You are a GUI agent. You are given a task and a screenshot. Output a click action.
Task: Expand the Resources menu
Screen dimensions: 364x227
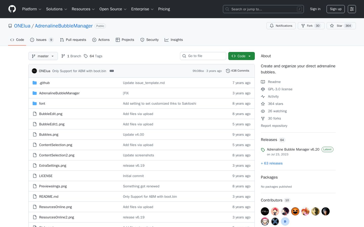(x=83, y=9)
